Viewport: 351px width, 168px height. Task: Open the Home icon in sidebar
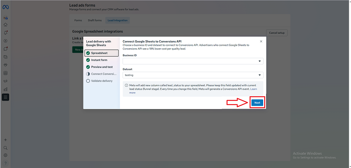[x=5, y=25]
